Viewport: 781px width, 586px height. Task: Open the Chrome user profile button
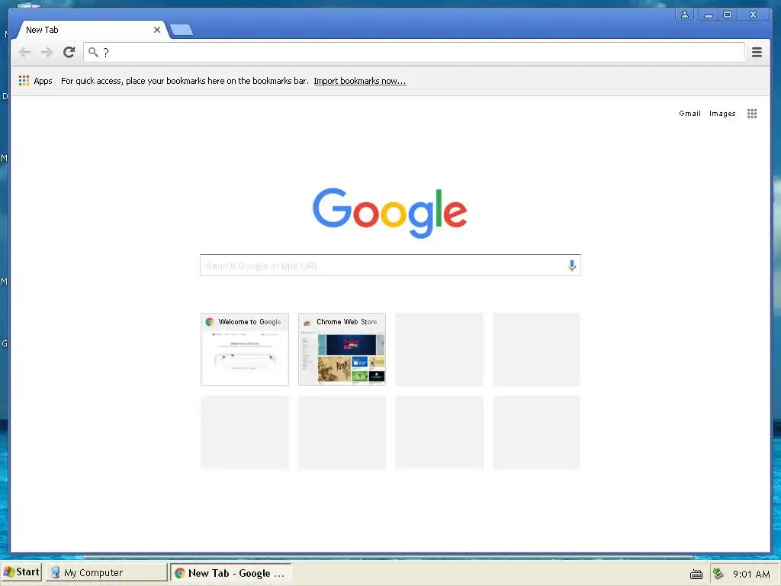point(685,14)
